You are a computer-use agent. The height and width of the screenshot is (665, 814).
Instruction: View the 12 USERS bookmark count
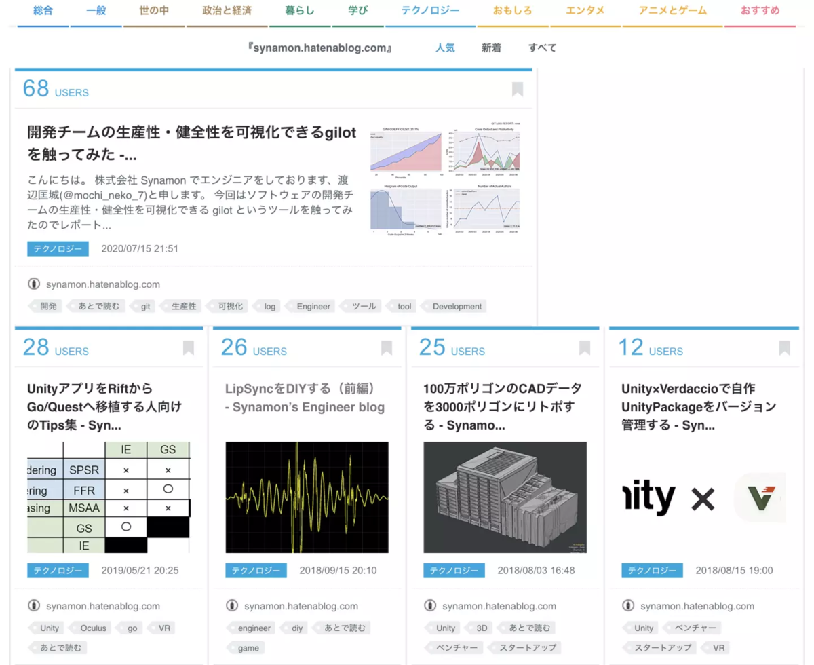(x=651, y=347)
